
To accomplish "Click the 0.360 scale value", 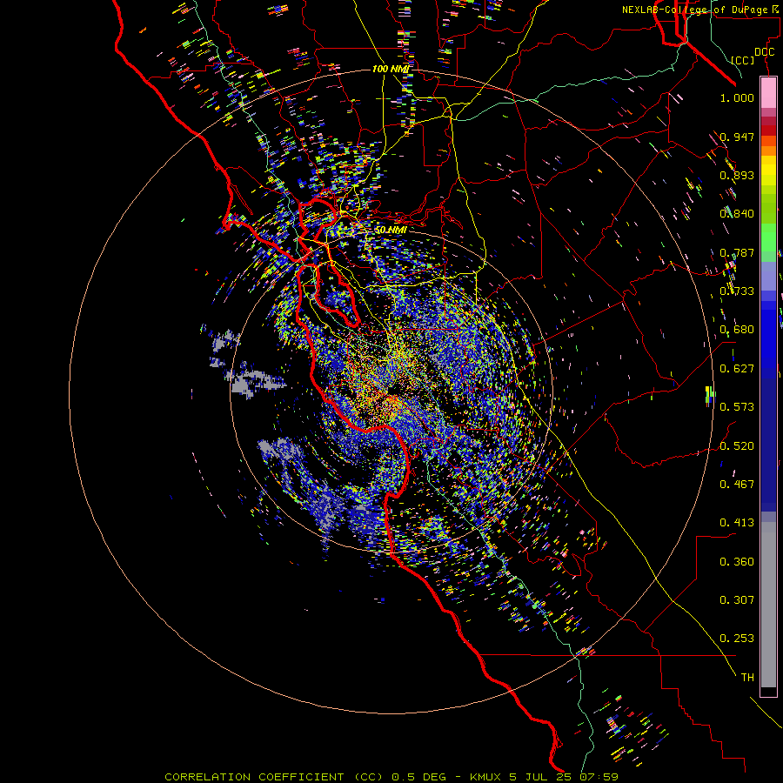I will point(737,562).
